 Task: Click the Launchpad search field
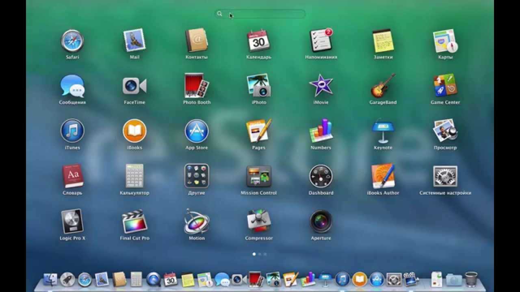click(x=260, y=14)
